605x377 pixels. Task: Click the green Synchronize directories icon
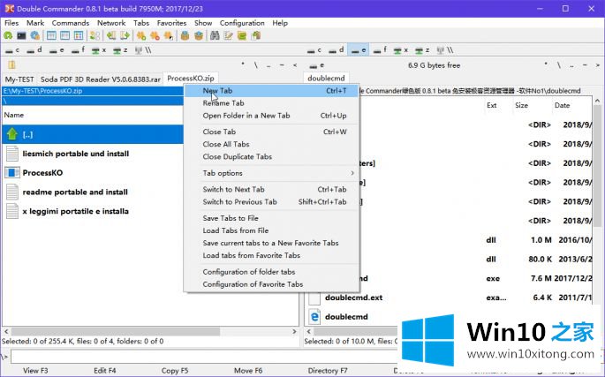(242, 36)
